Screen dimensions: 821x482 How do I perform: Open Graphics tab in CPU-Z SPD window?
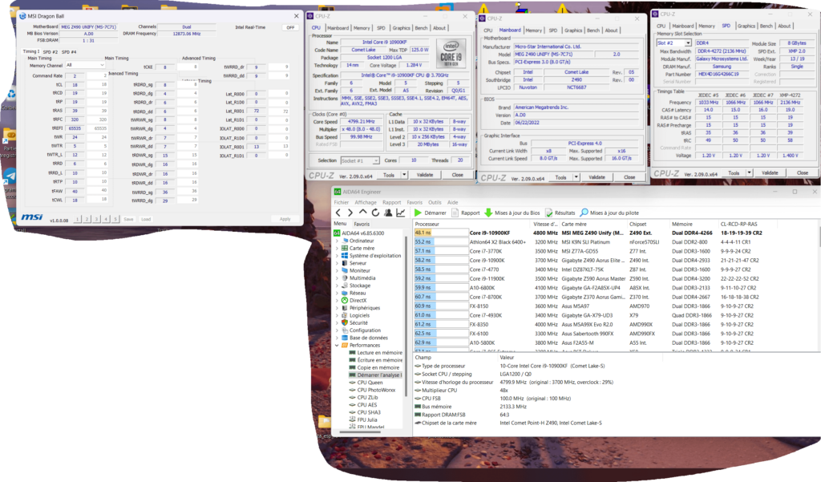(746, 26)
